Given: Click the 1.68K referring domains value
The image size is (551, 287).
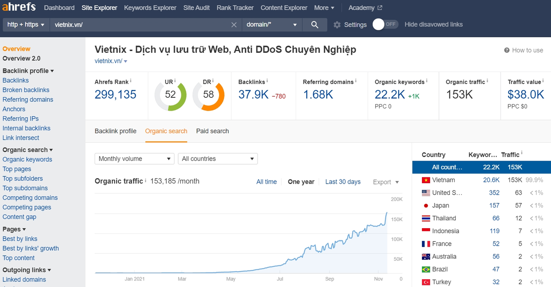Looking at the screenshot, I should tap(318, 95).
